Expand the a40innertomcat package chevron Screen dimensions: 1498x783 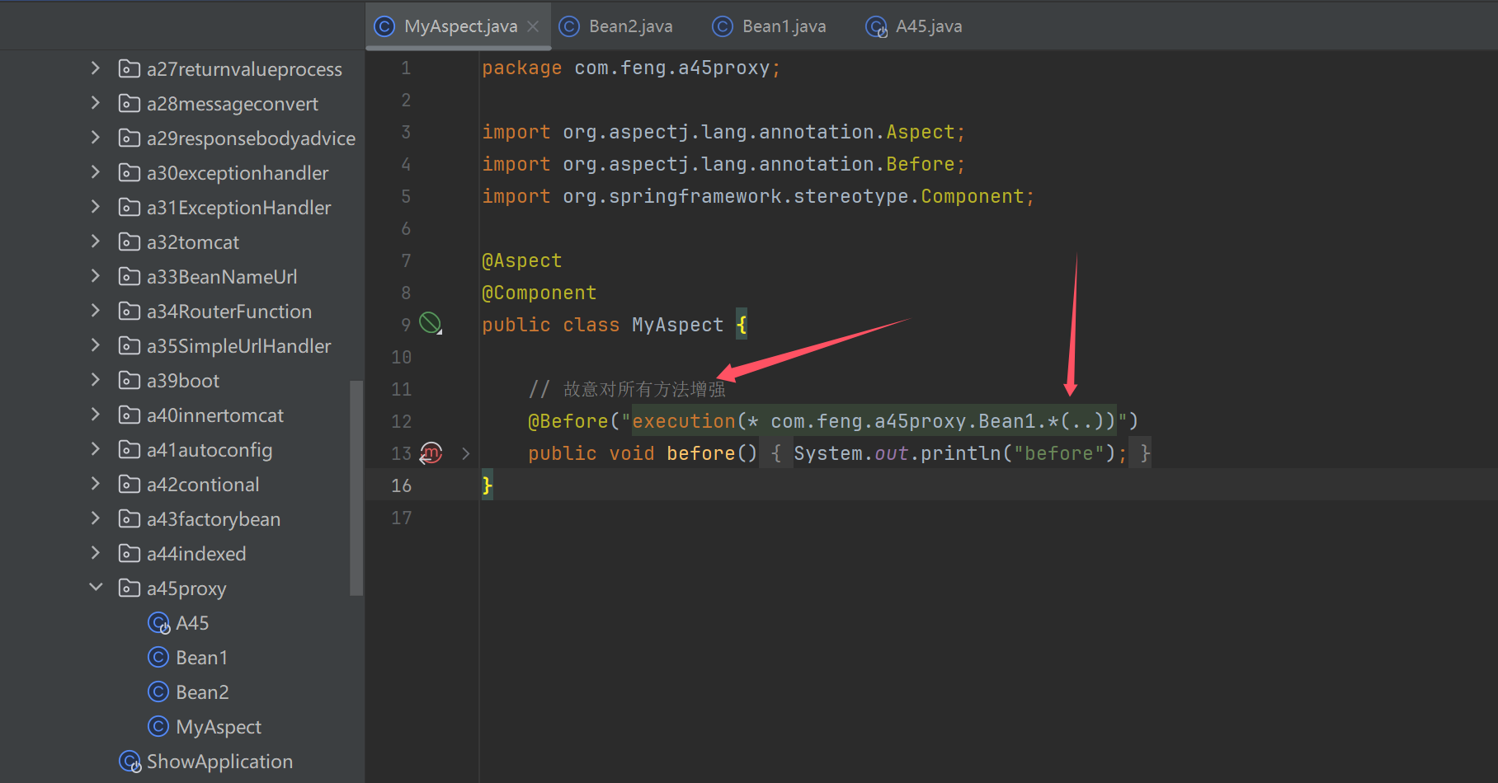pos(96,415)
